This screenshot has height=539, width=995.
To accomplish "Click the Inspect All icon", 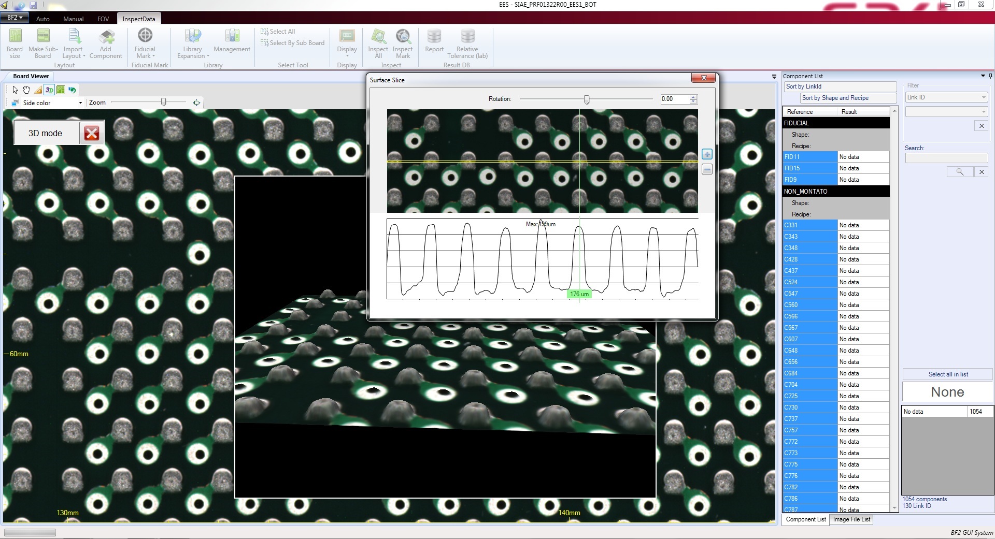I will [378, 44].
